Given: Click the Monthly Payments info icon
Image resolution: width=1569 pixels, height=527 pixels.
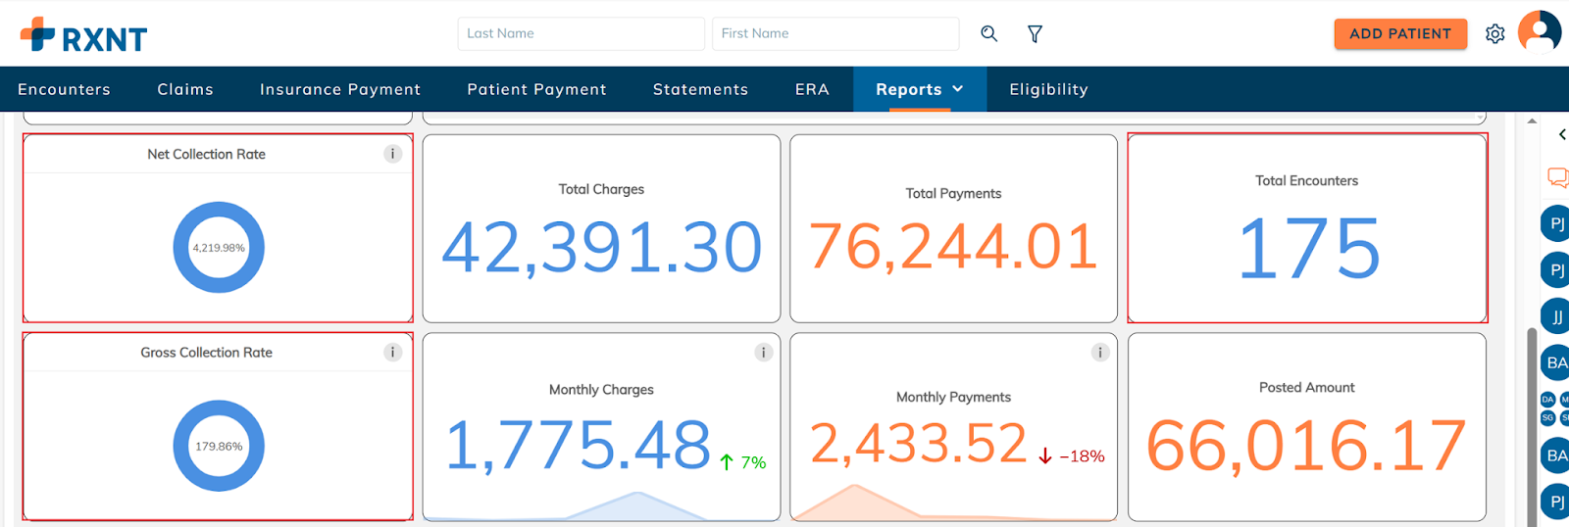Looking at the screenshot, I should tap(1100, 353).
